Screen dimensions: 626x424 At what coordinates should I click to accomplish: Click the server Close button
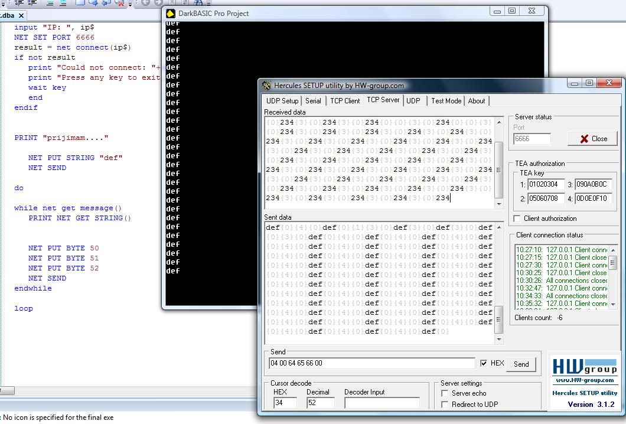point(592,139)
